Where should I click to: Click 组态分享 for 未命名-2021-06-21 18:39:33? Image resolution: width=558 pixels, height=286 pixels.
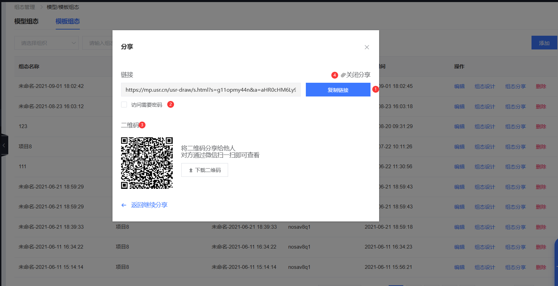[x=515, y=227]
